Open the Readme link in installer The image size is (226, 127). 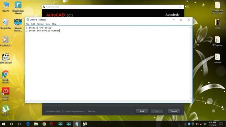(91, 111)
